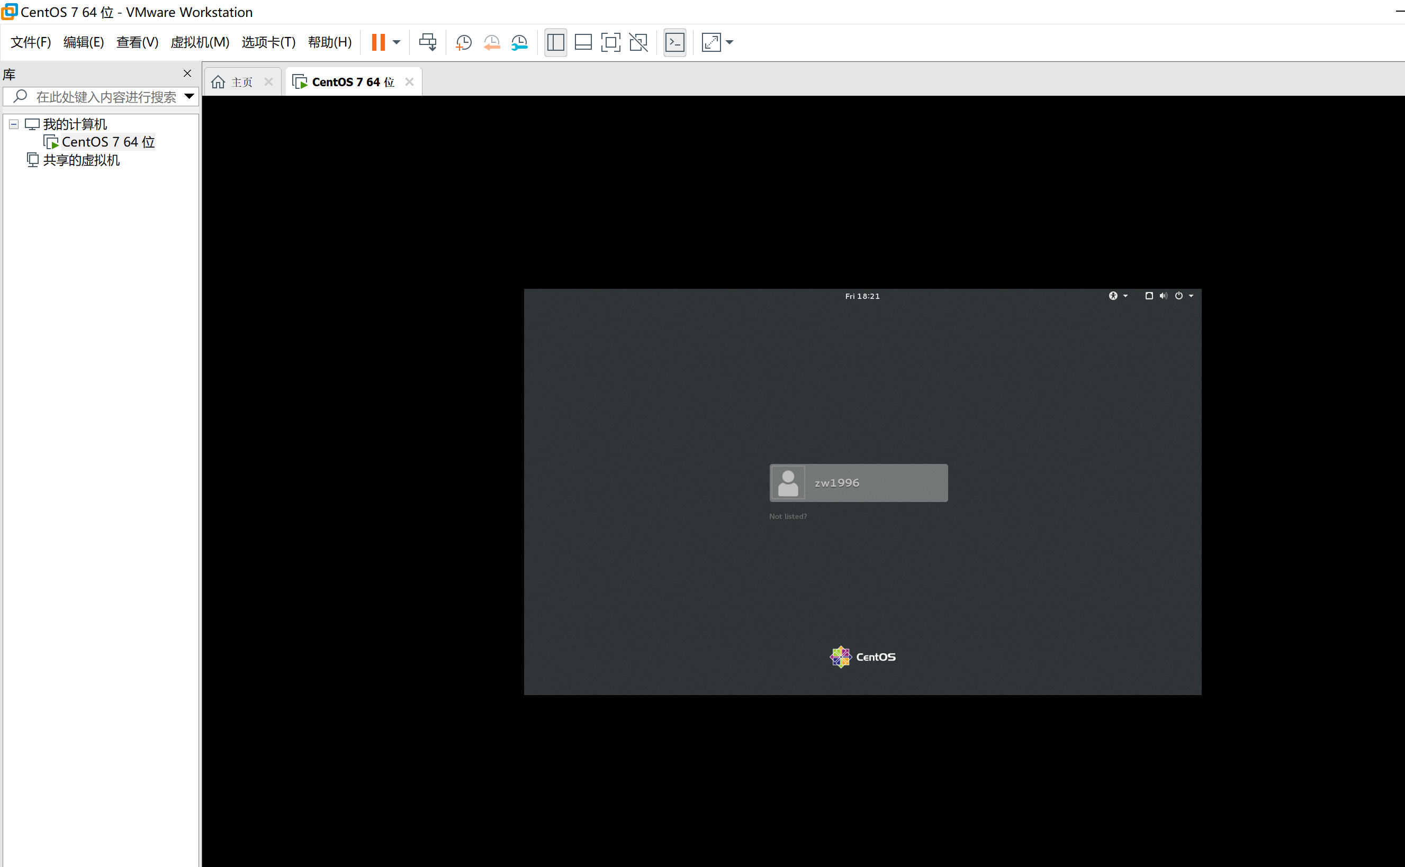Suspend the virtual machine
1405x867 pixels.
point(379,42)
